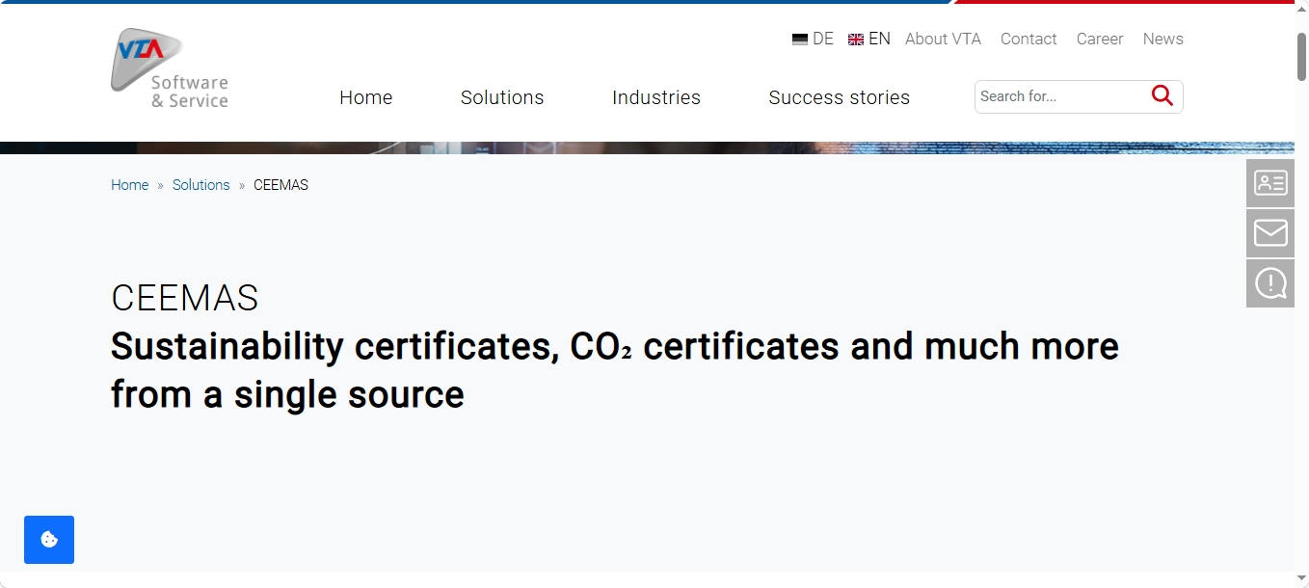This screenshot has height=588, width=1309.
Task: Click the VTA Software & Service logo
Action: click(x=170, y=67)
